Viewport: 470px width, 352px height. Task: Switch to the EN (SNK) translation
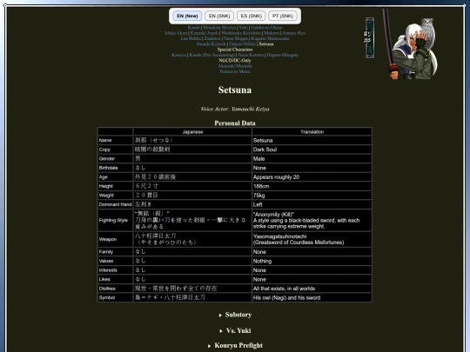coord(219,16)
